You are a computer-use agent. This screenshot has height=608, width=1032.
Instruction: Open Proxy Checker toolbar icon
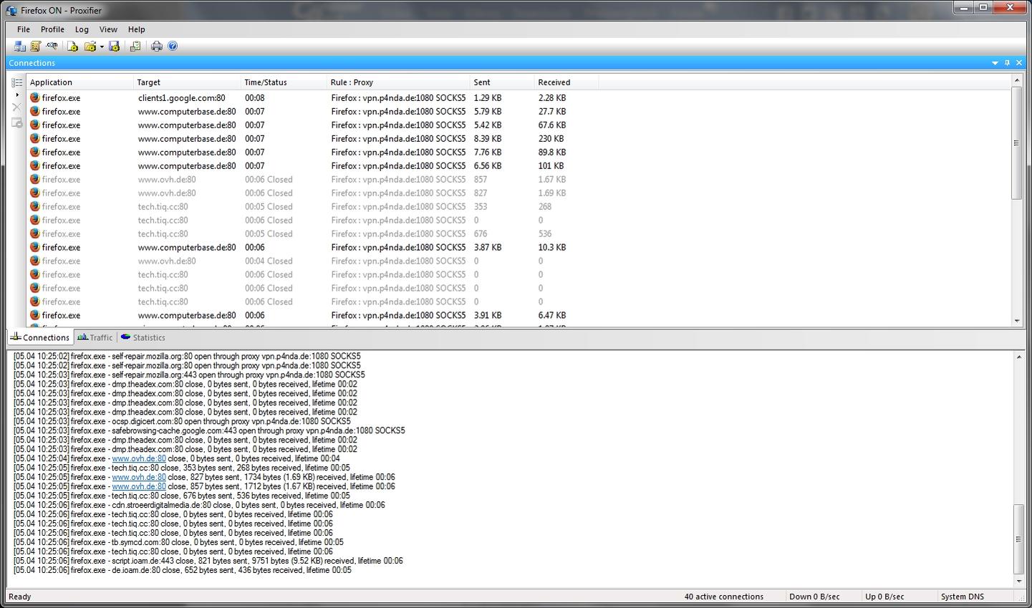(135, 46)
